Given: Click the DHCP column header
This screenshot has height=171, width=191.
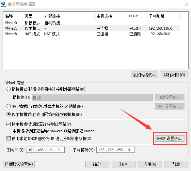Looking at the screenshot, I should click(137, 16).
